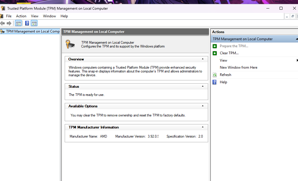This screenshot has width=298, height=181.
Task: Click 'The TPM is ready for use.' text
Action: 86,95
